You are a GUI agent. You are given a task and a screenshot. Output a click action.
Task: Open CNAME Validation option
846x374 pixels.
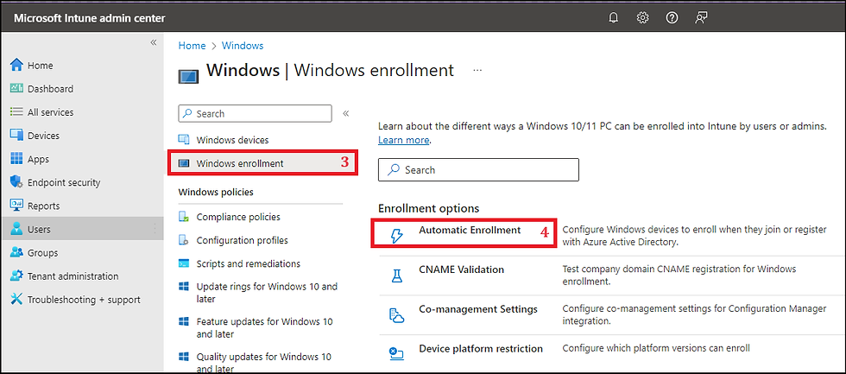tap(461, 269)
